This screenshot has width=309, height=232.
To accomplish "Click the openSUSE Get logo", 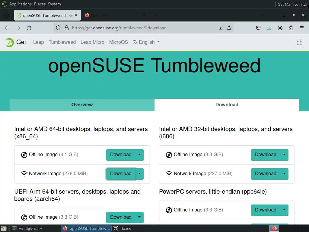I will click(x=9, y=42).
